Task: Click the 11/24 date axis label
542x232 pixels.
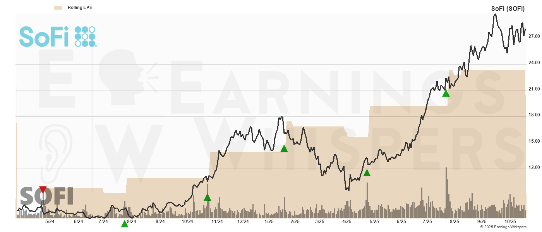Action: (x=217, y=222)
